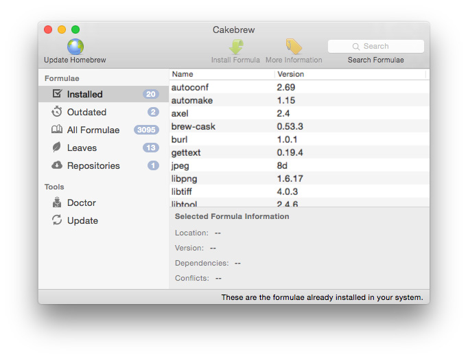Viewport: 468px width, 359px height.
Task: Select the libtiff formula row
Action: tap(299, 192)
